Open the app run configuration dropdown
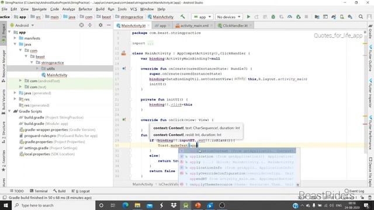Image resolution: width=374 pixels, height=210 pixels. pyautogui.click(x=202, y=17)
